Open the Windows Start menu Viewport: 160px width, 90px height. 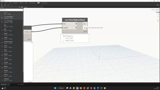click(55, 88)
